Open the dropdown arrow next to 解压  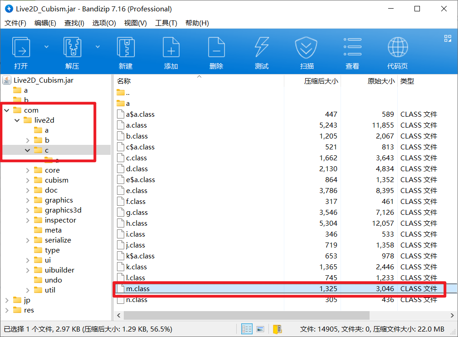[98, 47]
